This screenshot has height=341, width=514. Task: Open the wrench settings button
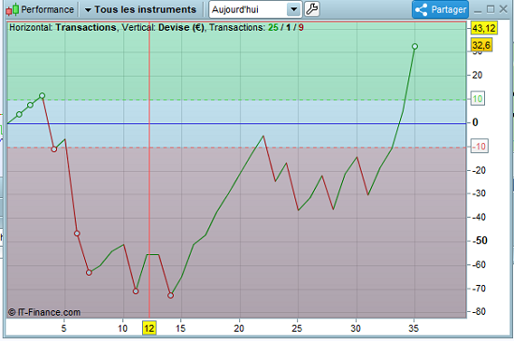click(312, 9)
